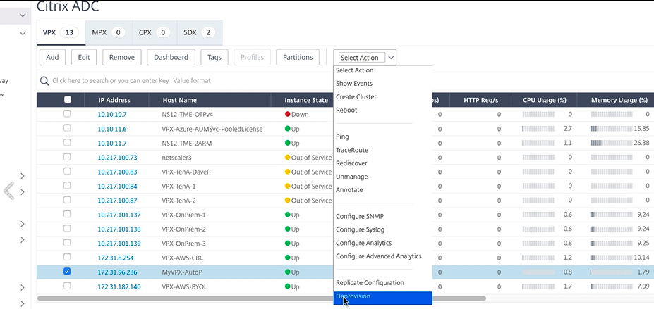Check the NS12-TME-OTPv4 row checkbox
The image size is (654, 309).
point(68,114)
